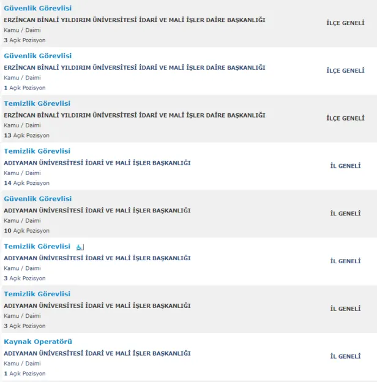
Task: Click '14 Açık Pozisyon' text in Adıyaman listing
Action: (x=26, y=183)
